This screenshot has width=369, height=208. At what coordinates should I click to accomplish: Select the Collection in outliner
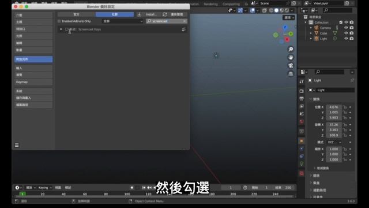coord(322,23)
